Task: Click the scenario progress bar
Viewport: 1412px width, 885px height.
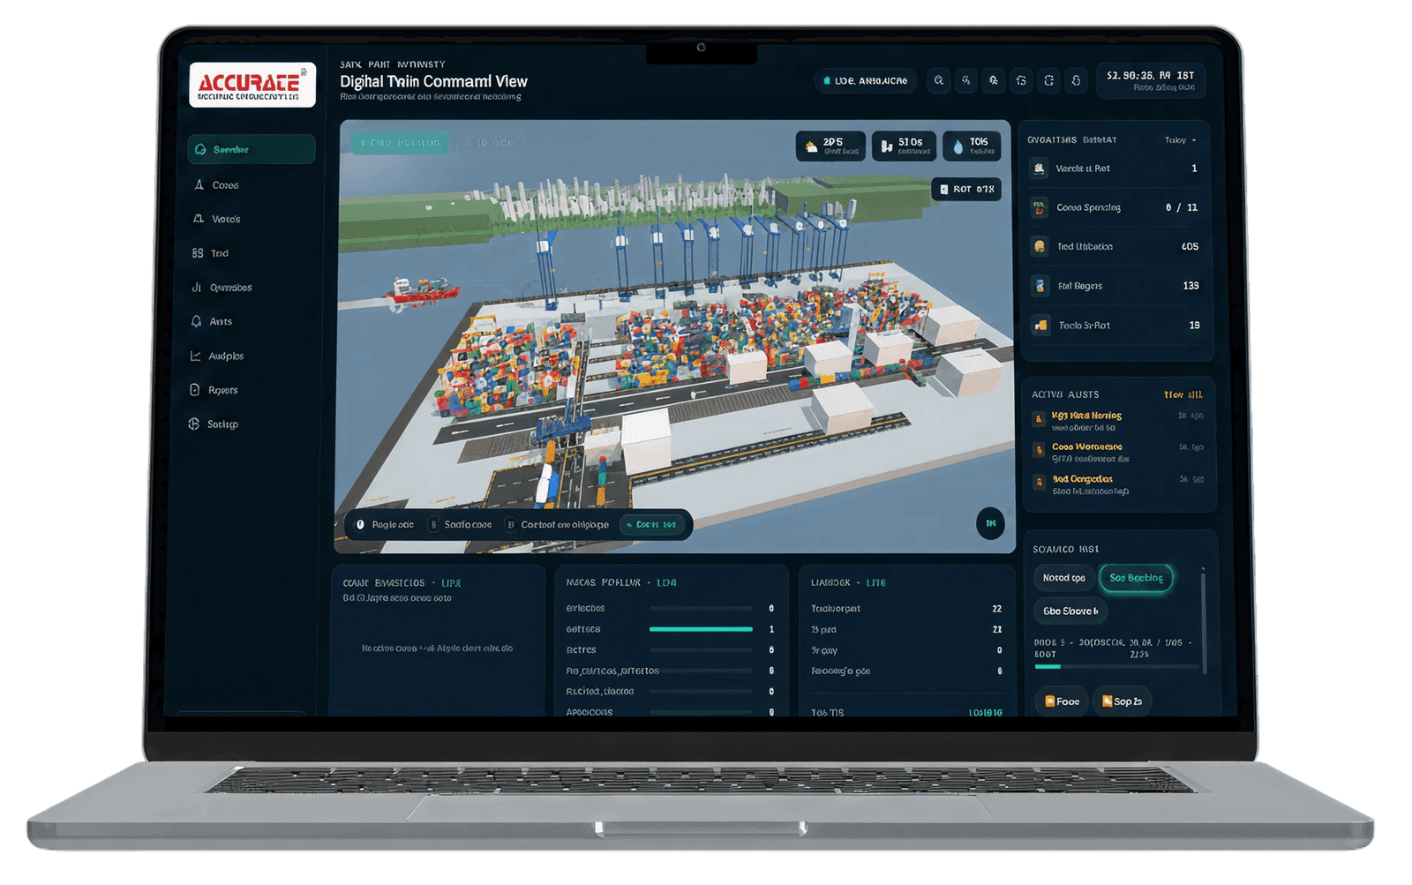Action: pyautogui.click(x=1116, y=667)
